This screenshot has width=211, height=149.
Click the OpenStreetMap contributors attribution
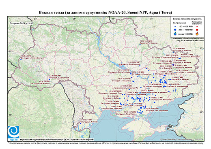(181, 139)
